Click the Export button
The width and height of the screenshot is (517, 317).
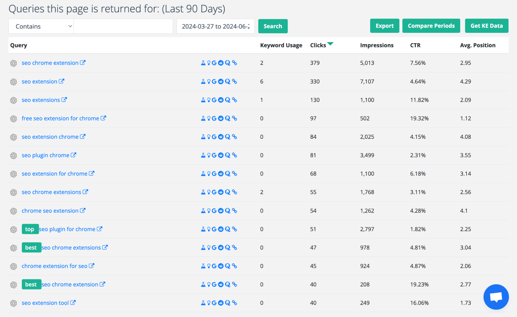pyautogui.click(x=384, y=26)
